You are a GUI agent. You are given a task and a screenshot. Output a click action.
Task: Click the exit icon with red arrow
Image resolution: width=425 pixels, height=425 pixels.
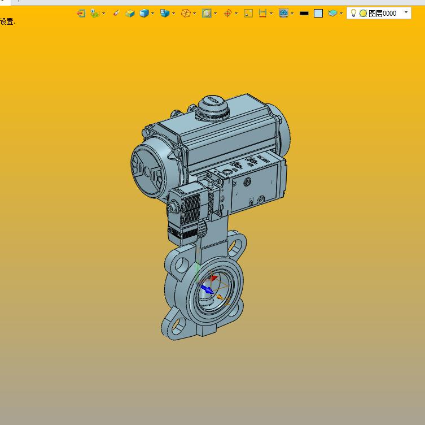tap(81, 13)
